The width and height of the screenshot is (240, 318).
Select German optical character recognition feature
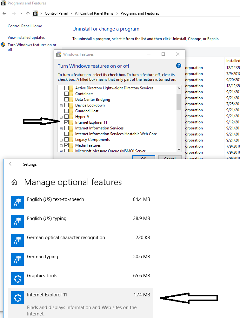click(x=81, y=240)
